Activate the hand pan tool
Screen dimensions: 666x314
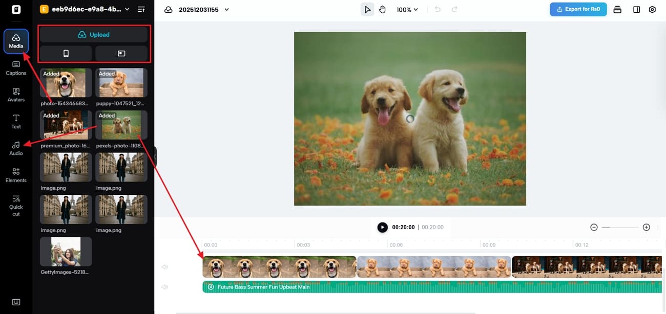tap(382, 10)
